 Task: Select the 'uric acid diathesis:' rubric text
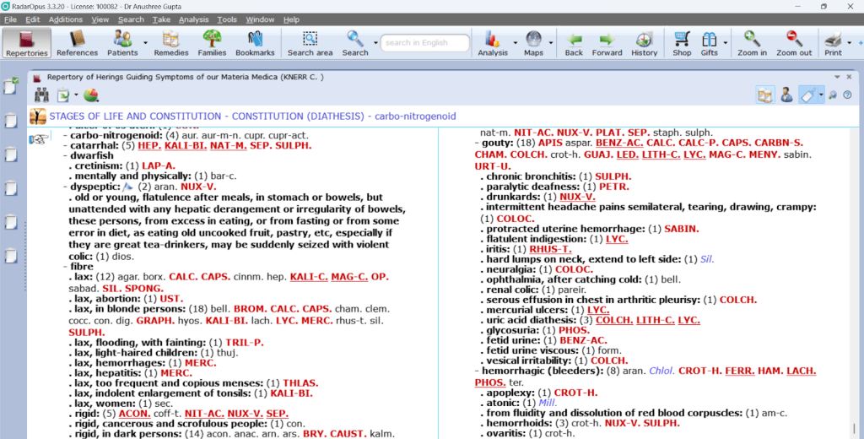coord(530,321)
